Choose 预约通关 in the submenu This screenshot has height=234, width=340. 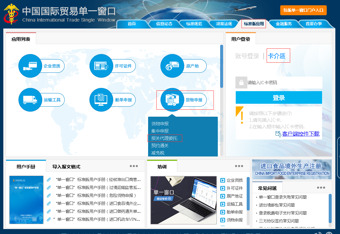pos(160,146)
